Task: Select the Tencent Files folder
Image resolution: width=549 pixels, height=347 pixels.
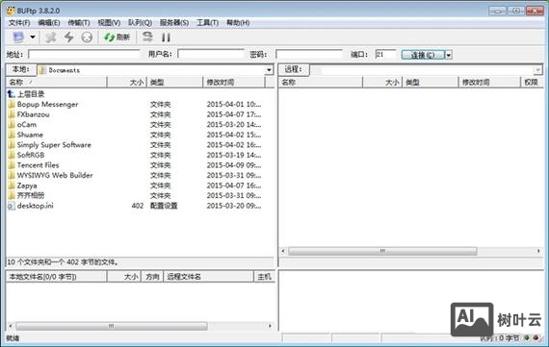Action: (38, 165)
